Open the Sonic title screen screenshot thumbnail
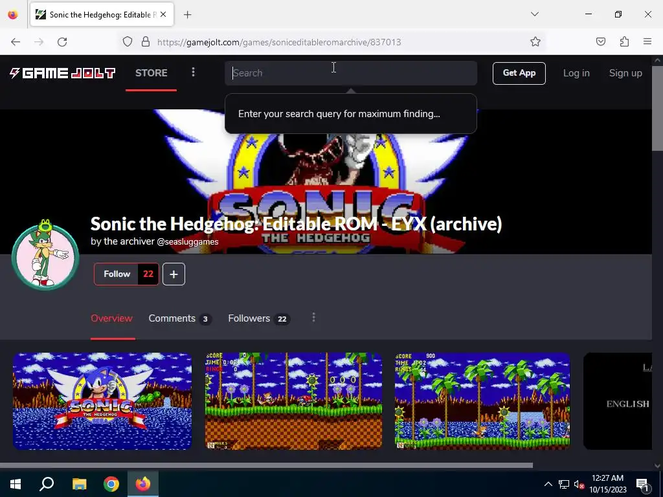Image resolution: width=663 pixels, height=497 pixels. (102, 401)
